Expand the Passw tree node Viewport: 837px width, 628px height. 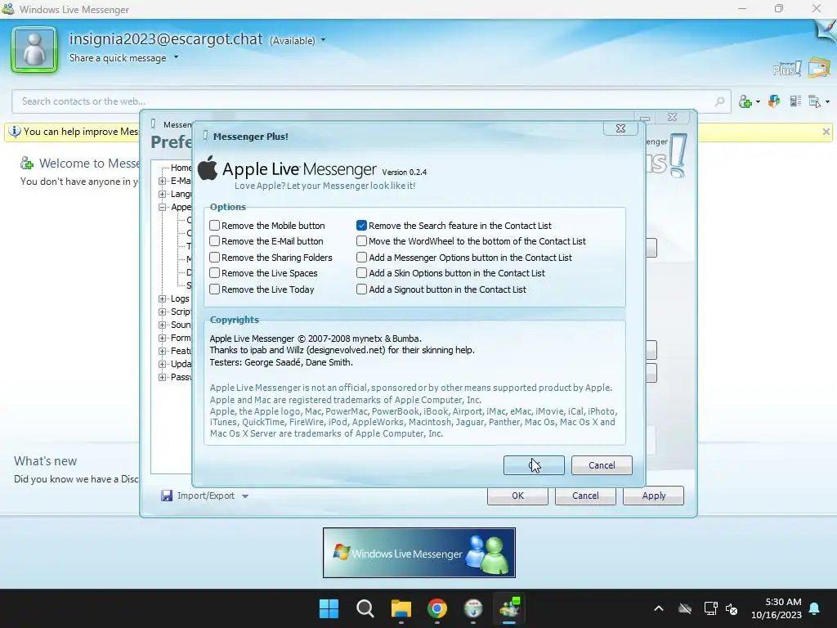(163, 377)
